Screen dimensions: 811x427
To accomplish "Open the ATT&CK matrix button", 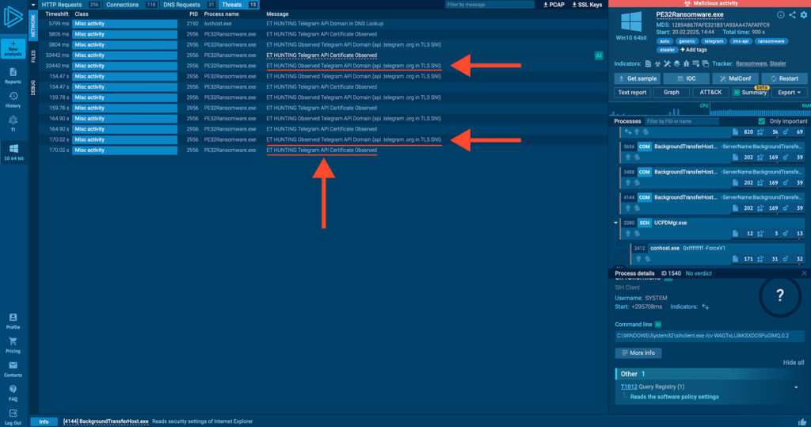I will click(710, 92).
